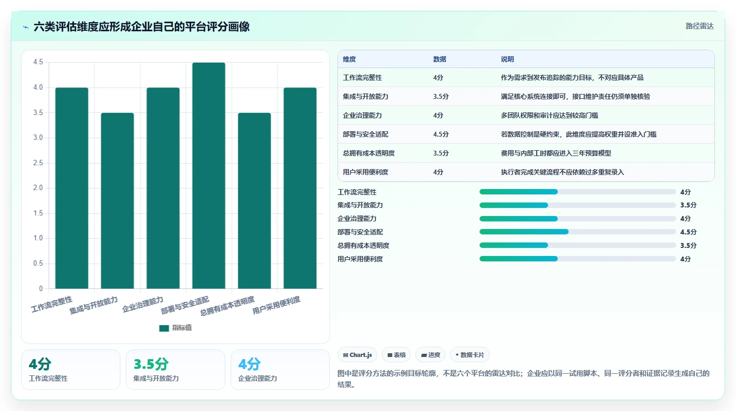This screenshot has height=411, width=736.
Task: Select the 用户采用便利度 table row cell
Action: pyautogui.click(x=366, y=172)
